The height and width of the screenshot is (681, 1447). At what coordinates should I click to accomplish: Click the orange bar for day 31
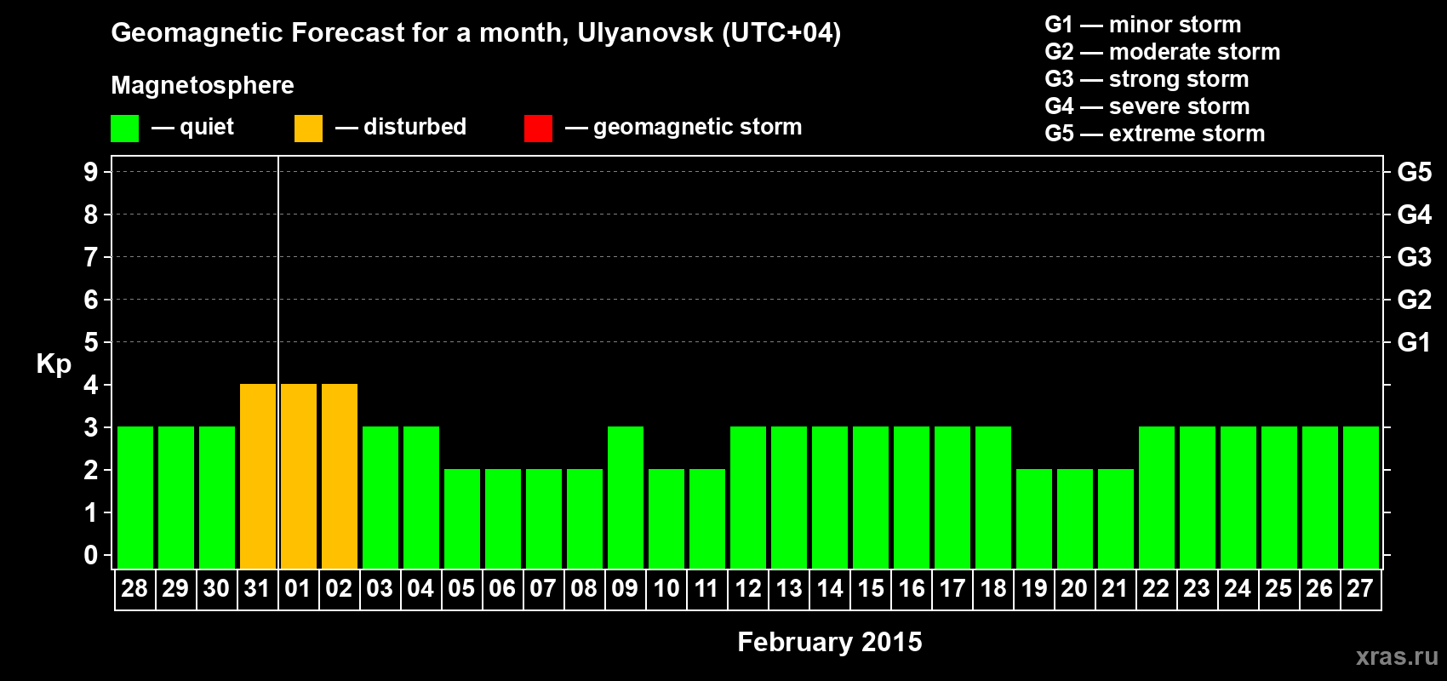[258, 476]
